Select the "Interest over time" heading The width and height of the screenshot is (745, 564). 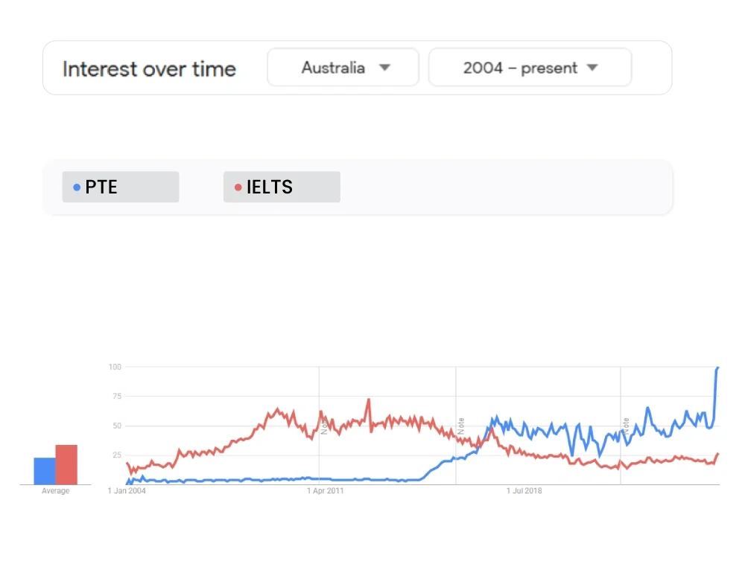point(149,68)
